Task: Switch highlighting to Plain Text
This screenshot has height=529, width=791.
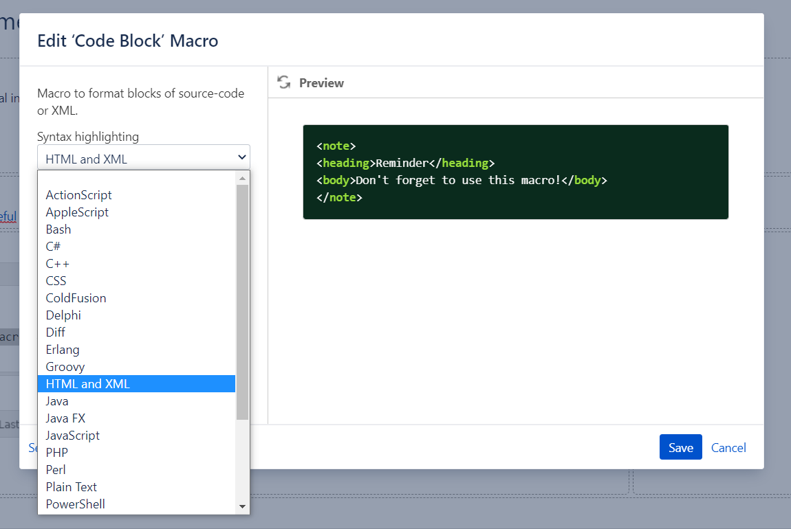Action: (x=71, y=486)
